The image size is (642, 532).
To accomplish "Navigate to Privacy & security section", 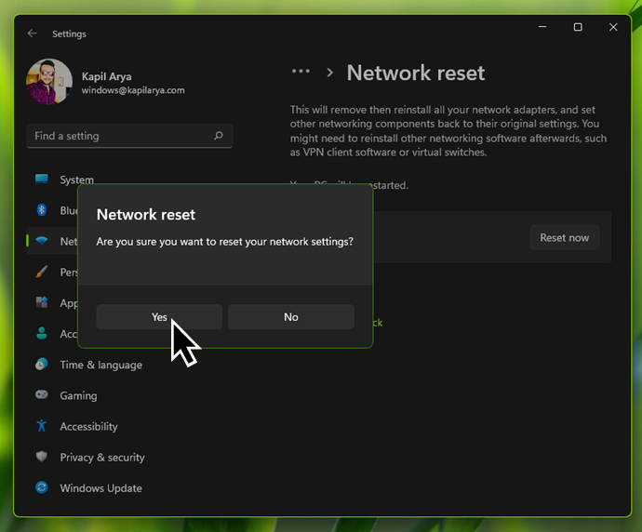I will pos(102,458).
